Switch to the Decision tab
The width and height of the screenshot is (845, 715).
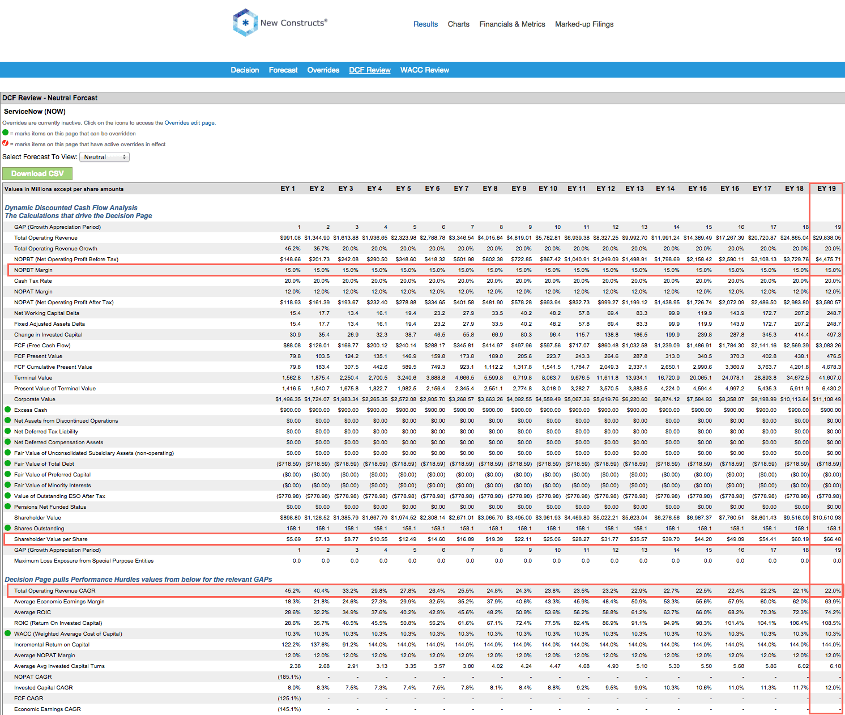click(245, 70)
